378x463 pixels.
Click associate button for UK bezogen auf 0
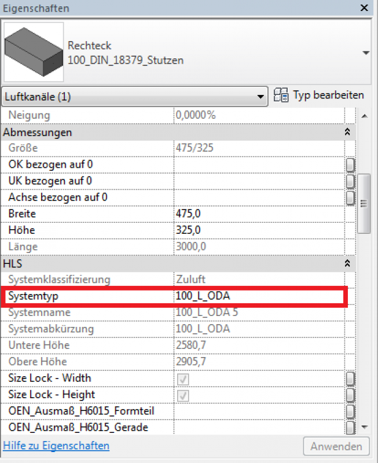pyautogui.click(x=350, y=181)
